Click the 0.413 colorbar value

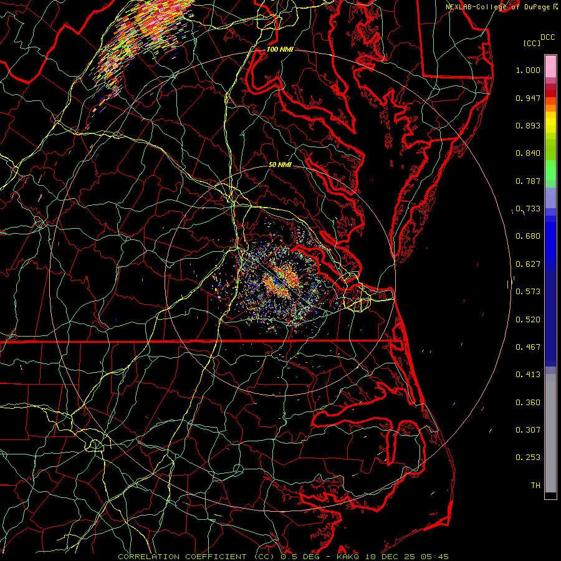tap(528, 375)
